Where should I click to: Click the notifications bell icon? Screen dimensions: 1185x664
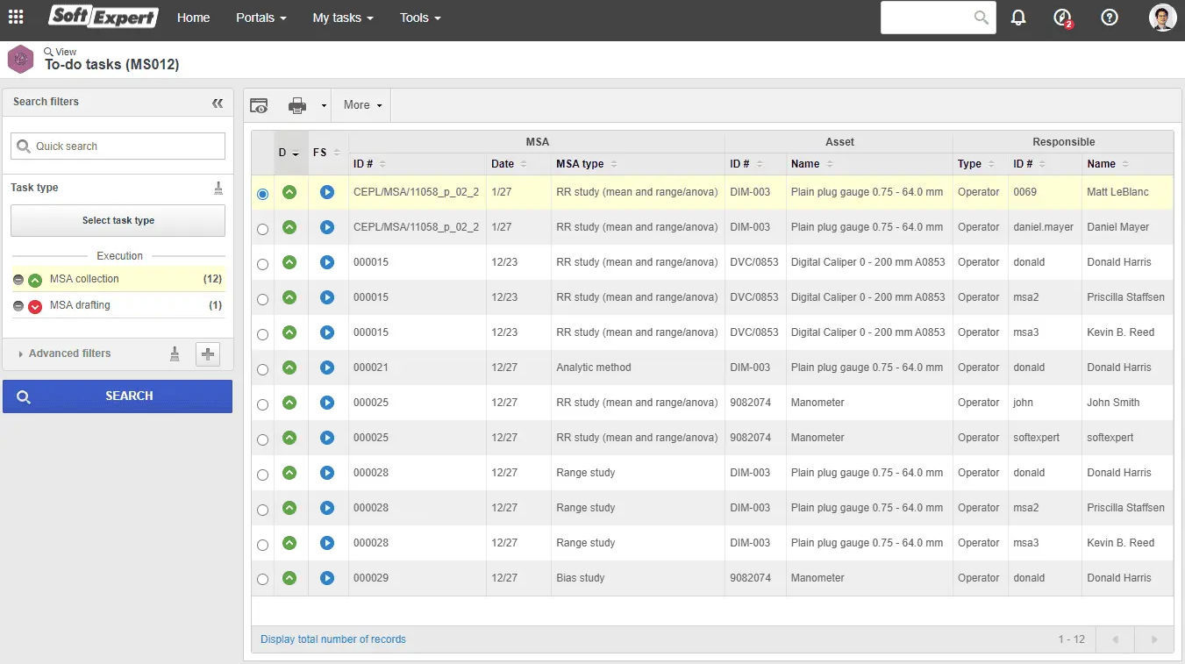(1017, 17)
